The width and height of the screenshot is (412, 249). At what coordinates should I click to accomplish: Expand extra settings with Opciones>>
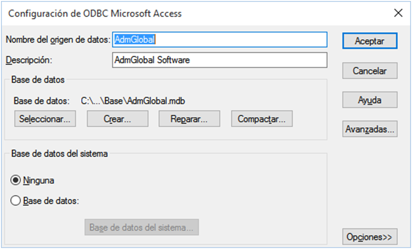(370, 237)
